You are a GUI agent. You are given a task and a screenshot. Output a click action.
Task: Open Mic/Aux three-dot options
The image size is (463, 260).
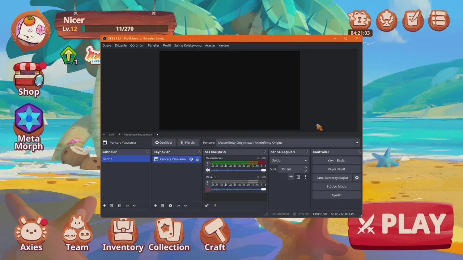click(208, 183)
